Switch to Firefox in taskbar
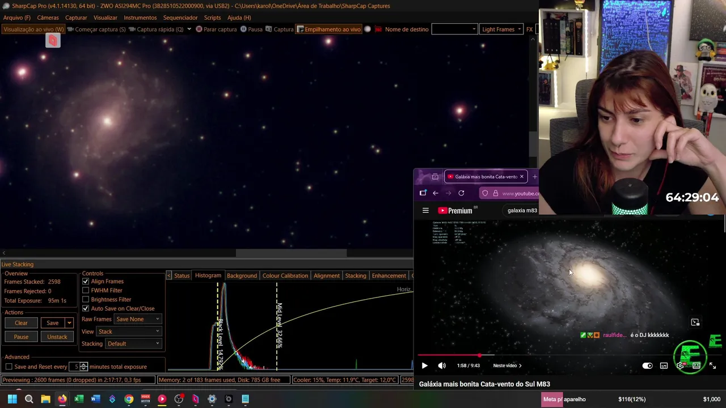The image size is (726, 408). [x=62, y=399]
